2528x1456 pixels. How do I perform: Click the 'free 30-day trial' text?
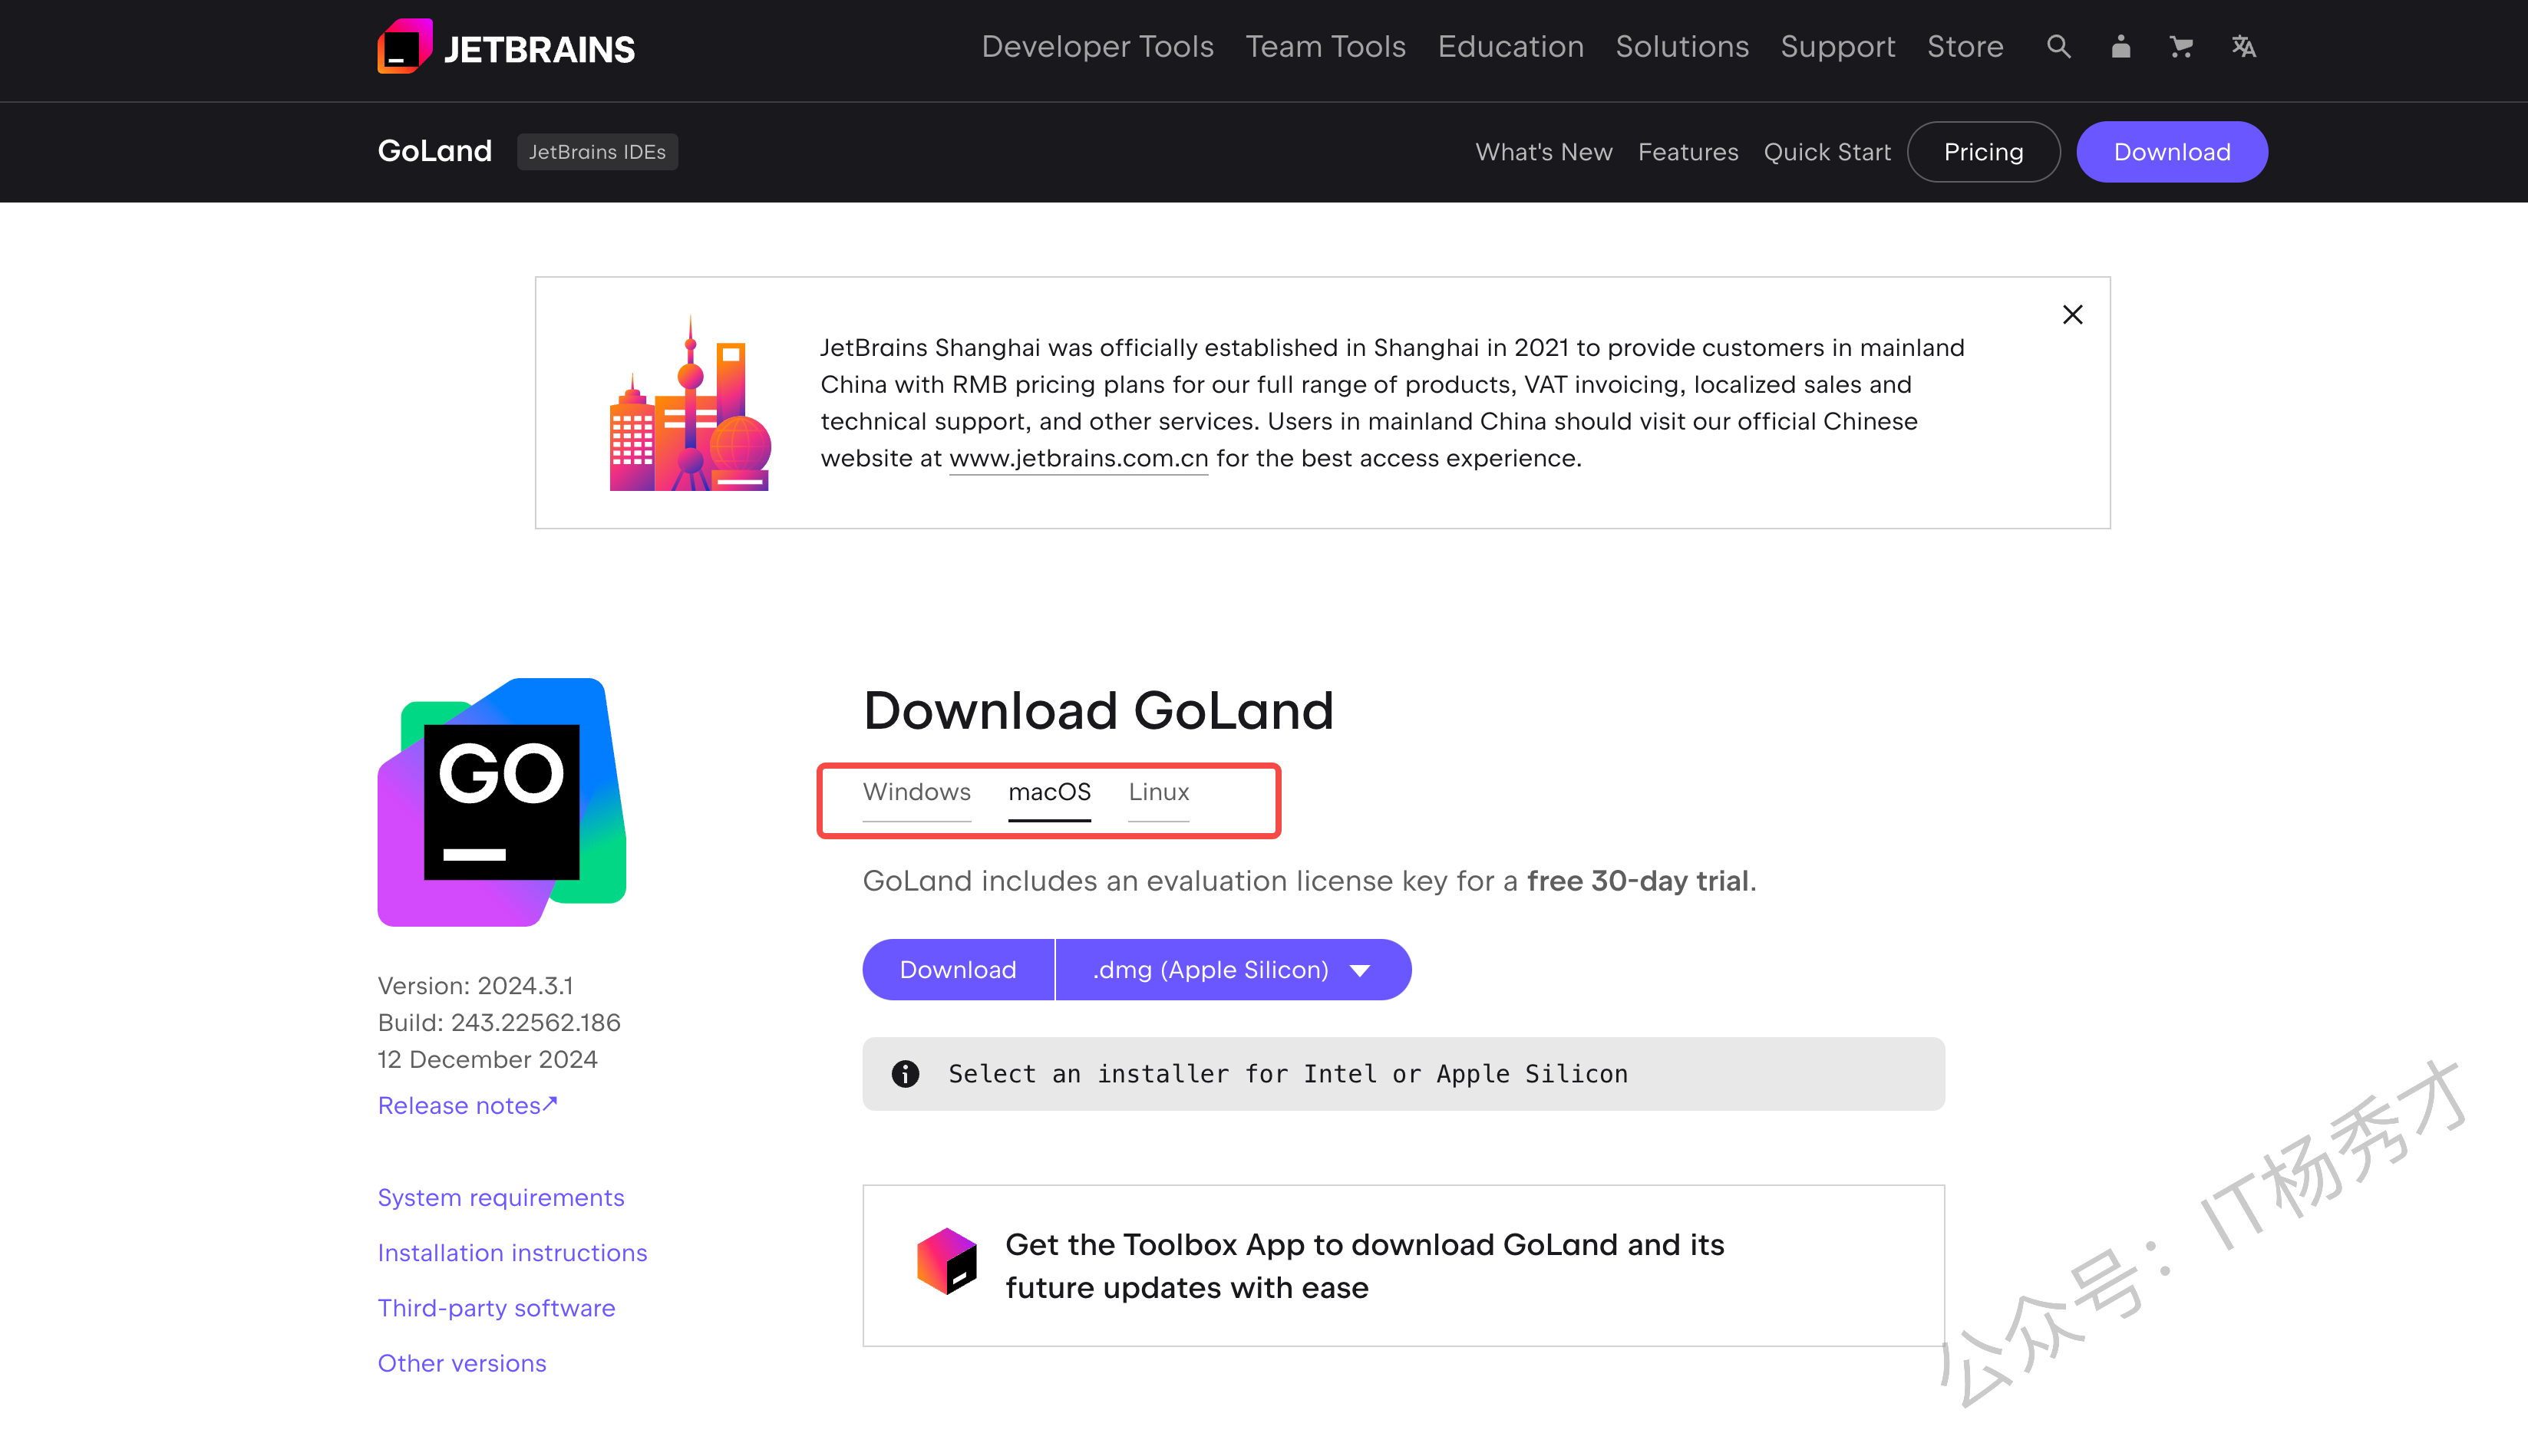1638,881
